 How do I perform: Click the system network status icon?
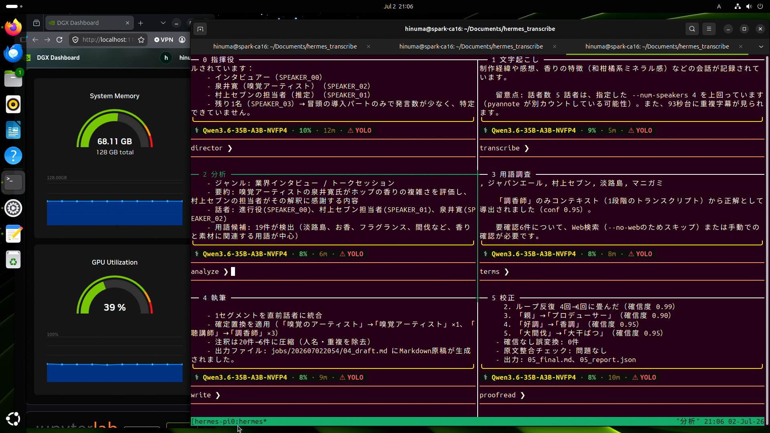pyautogui.click(x=738, y=6)
